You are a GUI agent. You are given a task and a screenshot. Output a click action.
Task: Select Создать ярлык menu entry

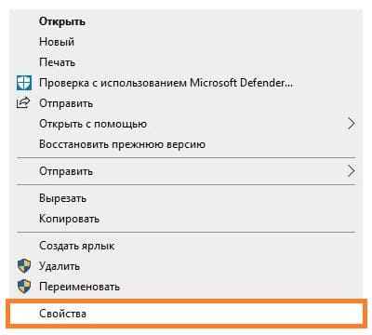(x=77, y=246)
